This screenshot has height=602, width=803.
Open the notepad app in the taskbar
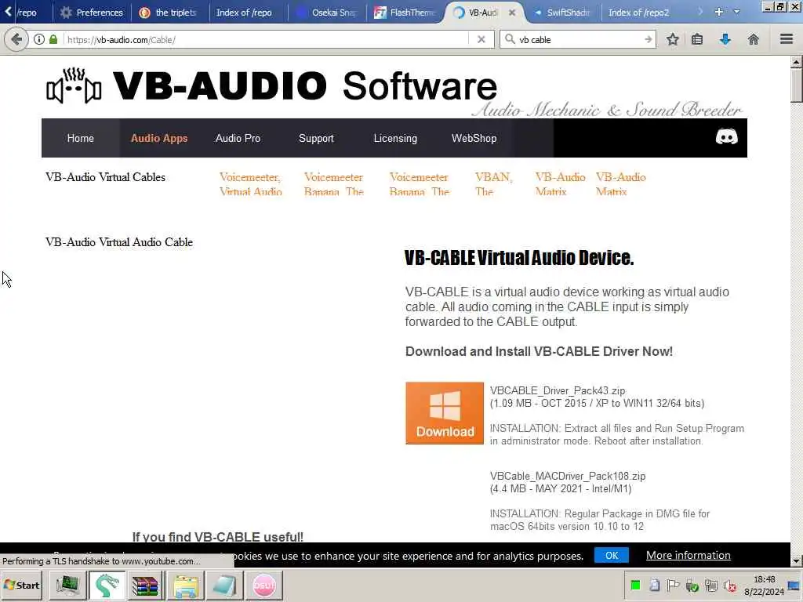click(x=224, y=585)
